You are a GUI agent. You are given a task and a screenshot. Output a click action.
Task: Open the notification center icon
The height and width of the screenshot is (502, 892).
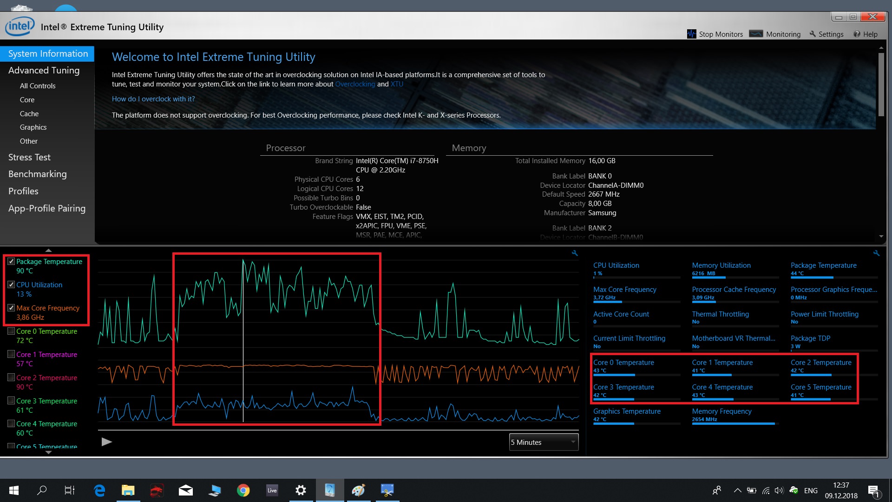pos(873,491)
